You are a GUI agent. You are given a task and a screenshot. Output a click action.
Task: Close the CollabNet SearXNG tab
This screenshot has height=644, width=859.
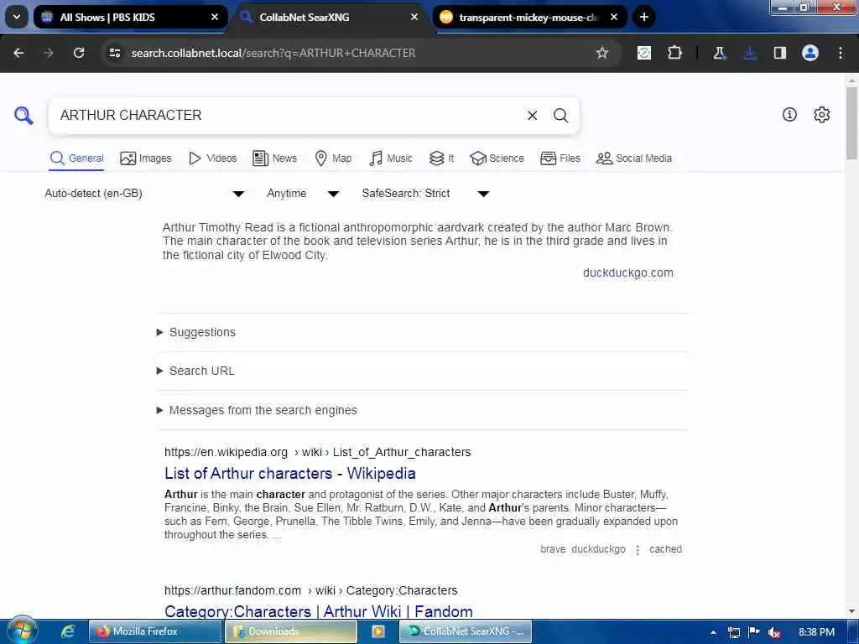coord(414,17)
